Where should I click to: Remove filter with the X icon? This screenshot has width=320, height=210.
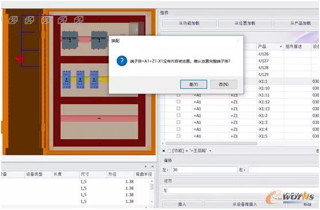click(163, 151)
